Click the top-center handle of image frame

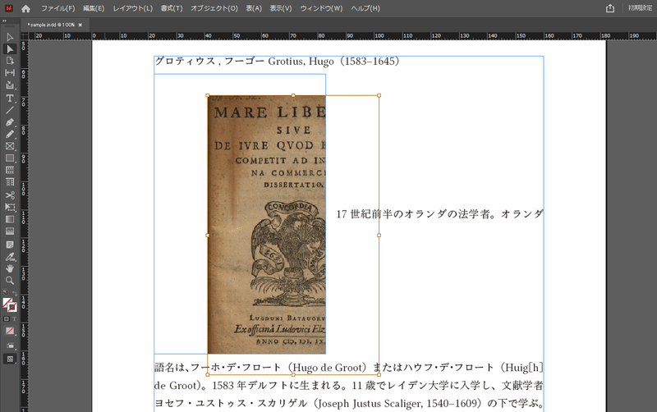click(293, 95)
